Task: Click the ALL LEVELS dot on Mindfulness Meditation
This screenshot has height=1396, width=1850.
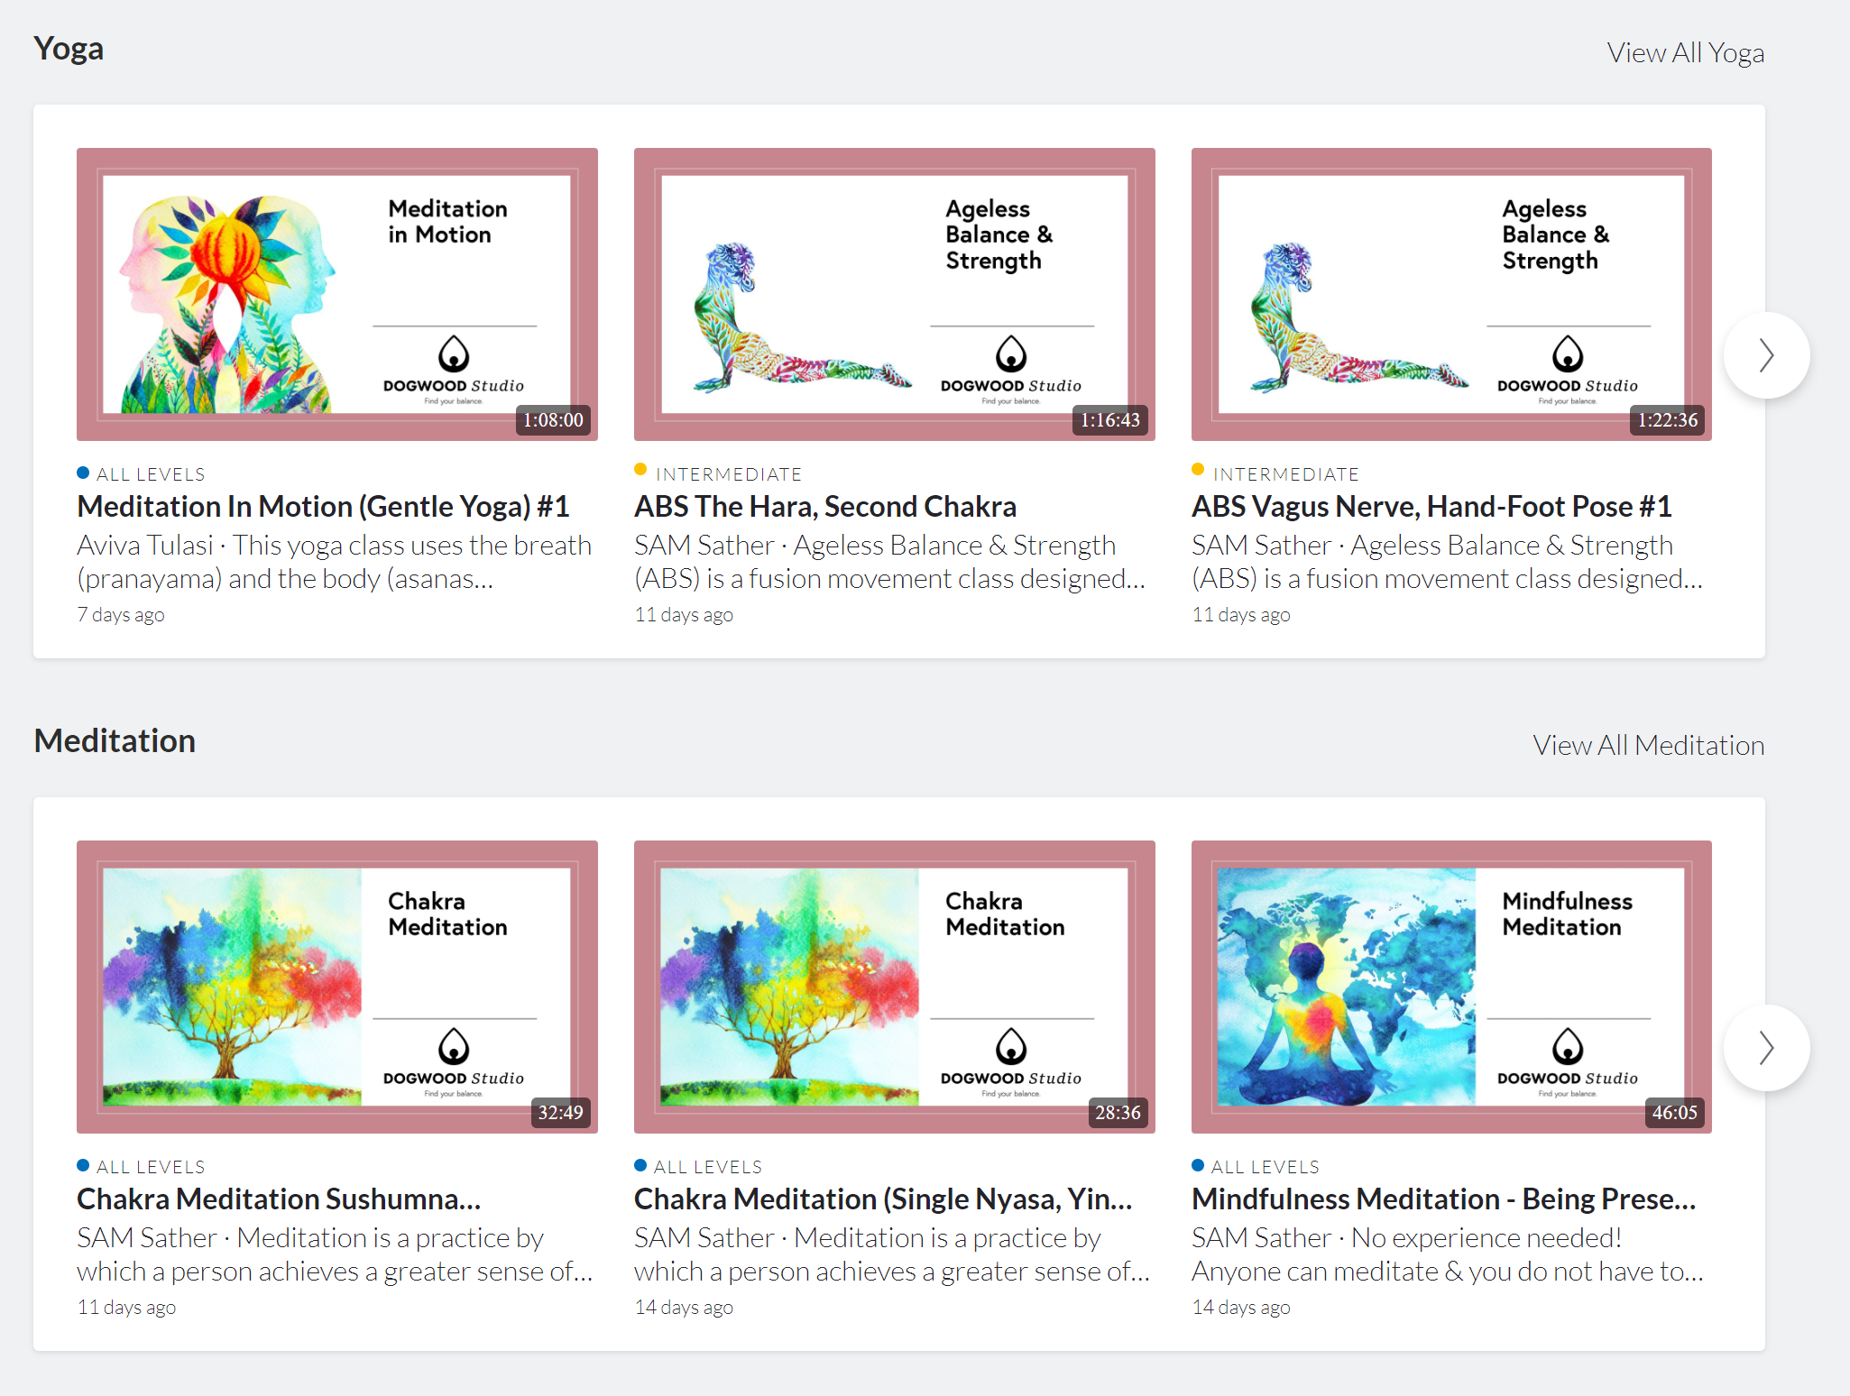Action: 1198,1164
